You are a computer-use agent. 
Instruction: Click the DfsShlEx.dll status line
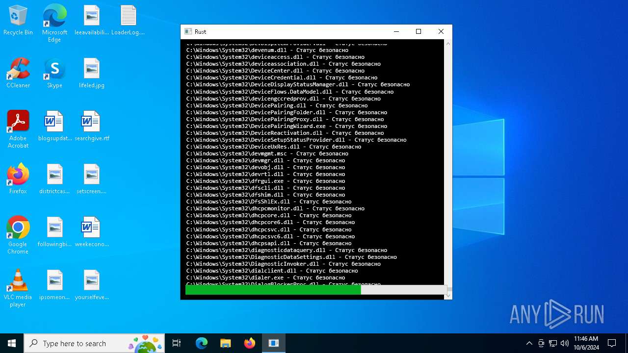pos(269,202)
